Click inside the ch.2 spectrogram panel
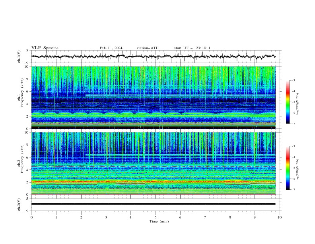 154,163
